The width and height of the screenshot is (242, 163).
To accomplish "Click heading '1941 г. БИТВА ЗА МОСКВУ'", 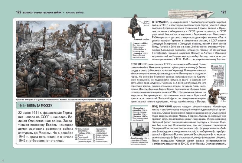I will pos(35,106).
